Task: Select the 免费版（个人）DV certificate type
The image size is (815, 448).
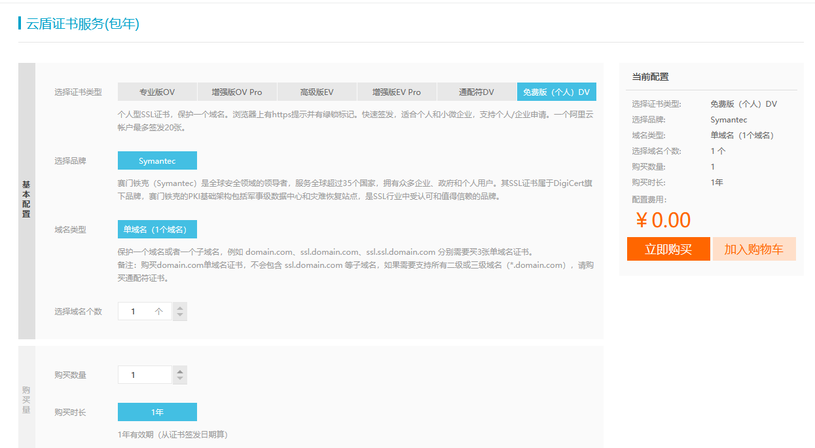Action: 556,92
